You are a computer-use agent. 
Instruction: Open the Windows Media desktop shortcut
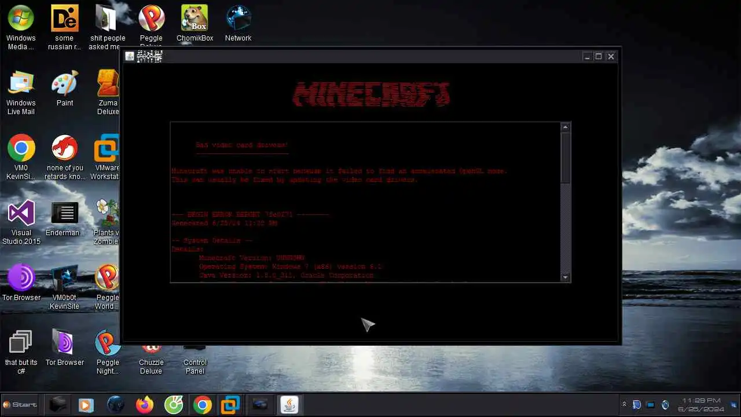[21, 27]
